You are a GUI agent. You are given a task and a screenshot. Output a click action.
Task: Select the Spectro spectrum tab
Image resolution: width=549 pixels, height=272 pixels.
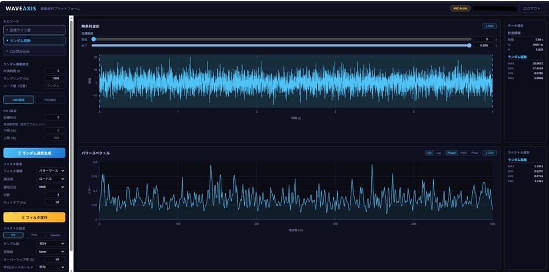(x=55, y=235)
